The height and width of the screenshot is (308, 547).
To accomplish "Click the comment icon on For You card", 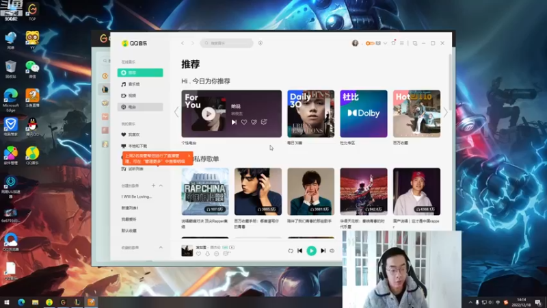I will point(264,122).
